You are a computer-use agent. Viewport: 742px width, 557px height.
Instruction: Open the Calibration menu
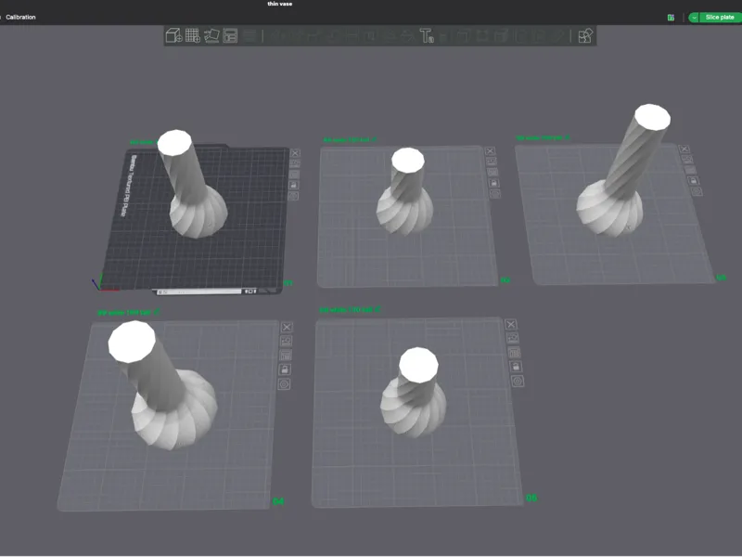click(20, 17)
